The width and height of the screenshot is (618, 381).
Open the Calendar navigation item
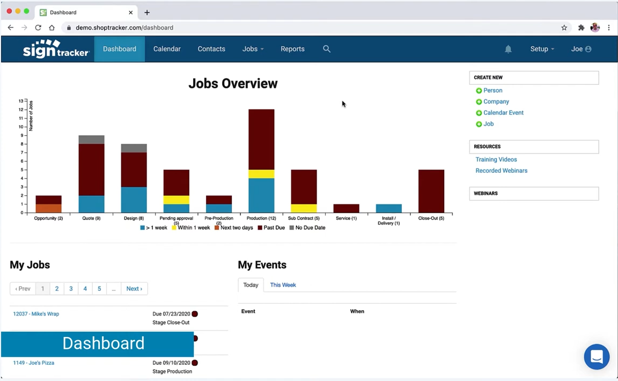coord(167,49)
